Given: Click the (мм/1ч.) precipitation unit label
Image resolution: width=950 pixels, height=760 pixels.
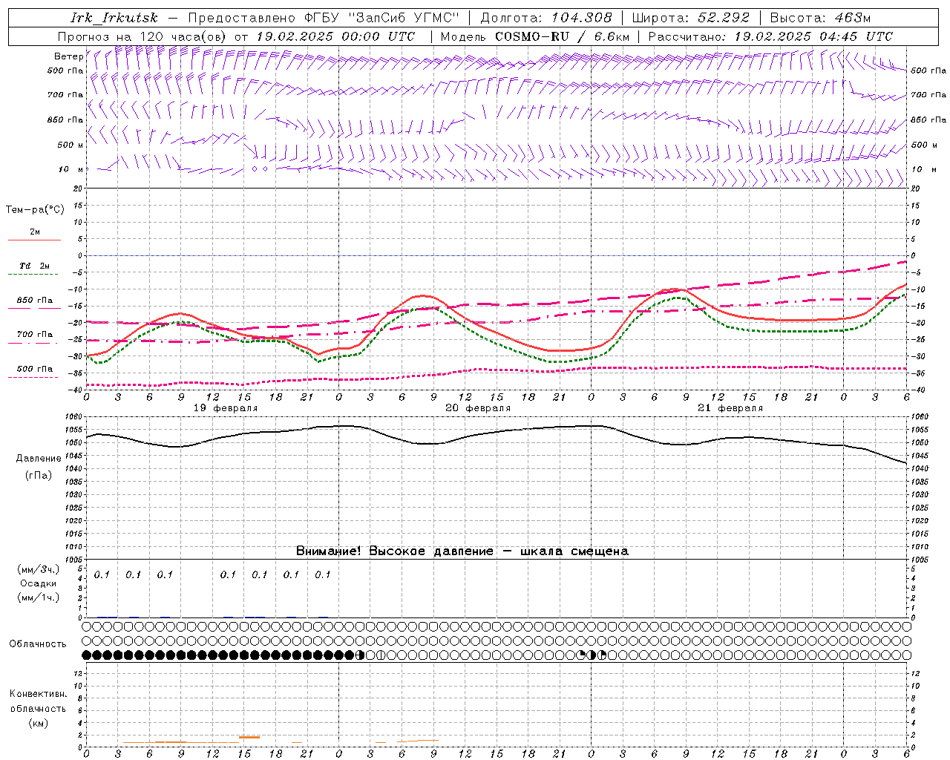Looking at the screenshot, I should [x=39, y=597].
